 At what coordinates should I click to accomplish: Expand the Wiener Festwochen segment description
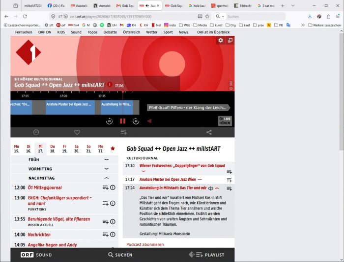(x=143, y=171)
